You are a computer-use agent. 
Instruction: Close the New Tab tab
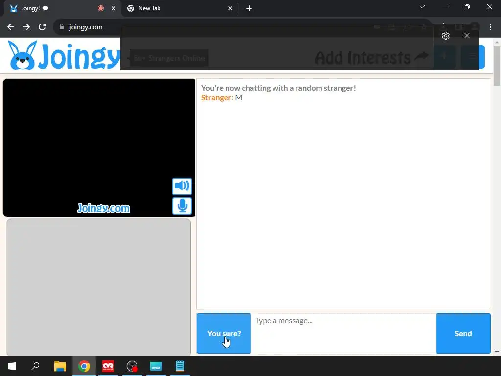pos(230,8)
